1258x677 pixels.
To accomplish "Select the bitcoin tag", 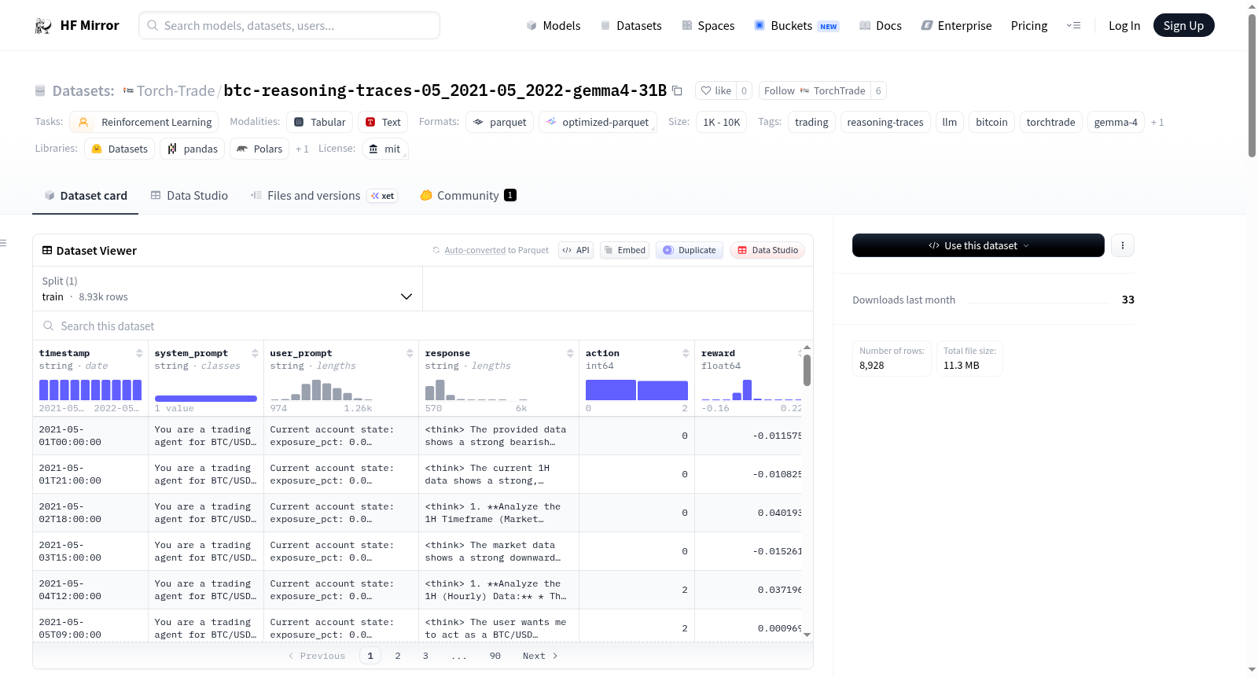I will coord(991,122).
